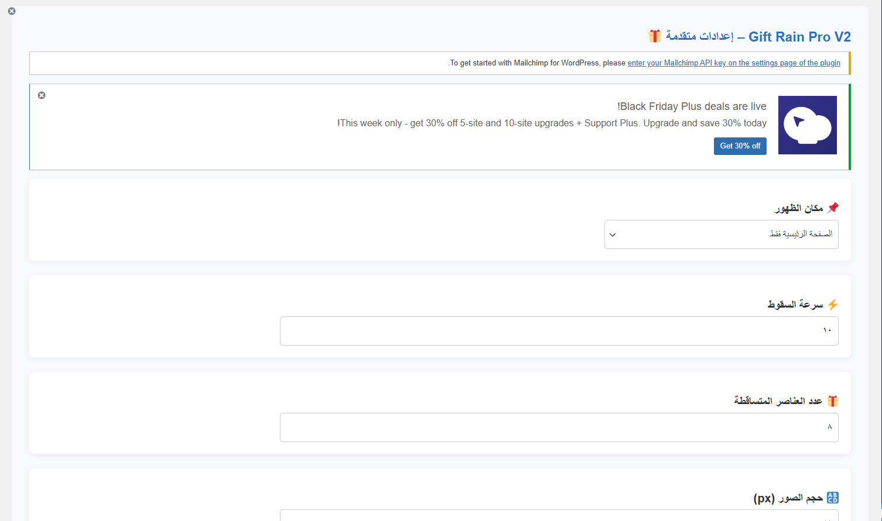
Task: Click the حجم الصور (px) field label
Action: [x=788, y=498]
